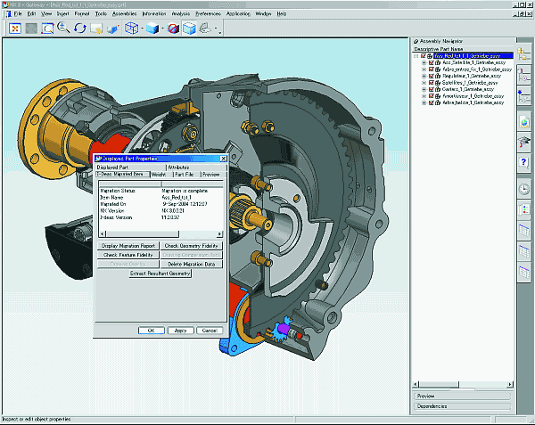Activate the Rotate view tool
The image size is (535, 425).
[x=80, y=29]
